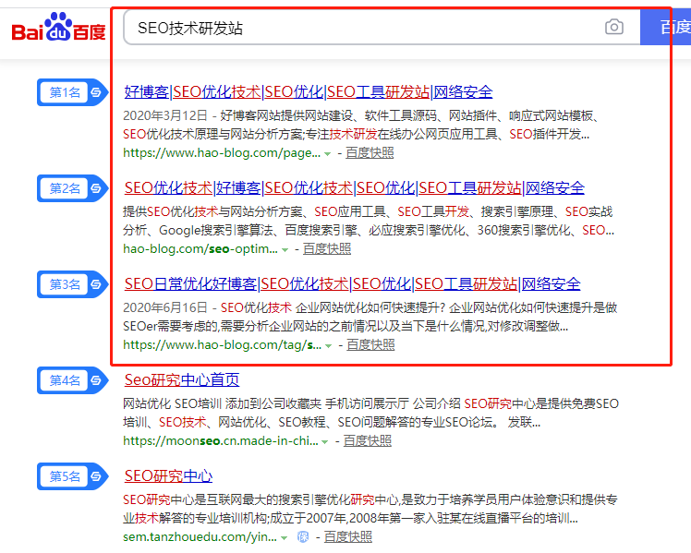
Task: Open SEO研究中心 result title
Action: click(168, 476)
